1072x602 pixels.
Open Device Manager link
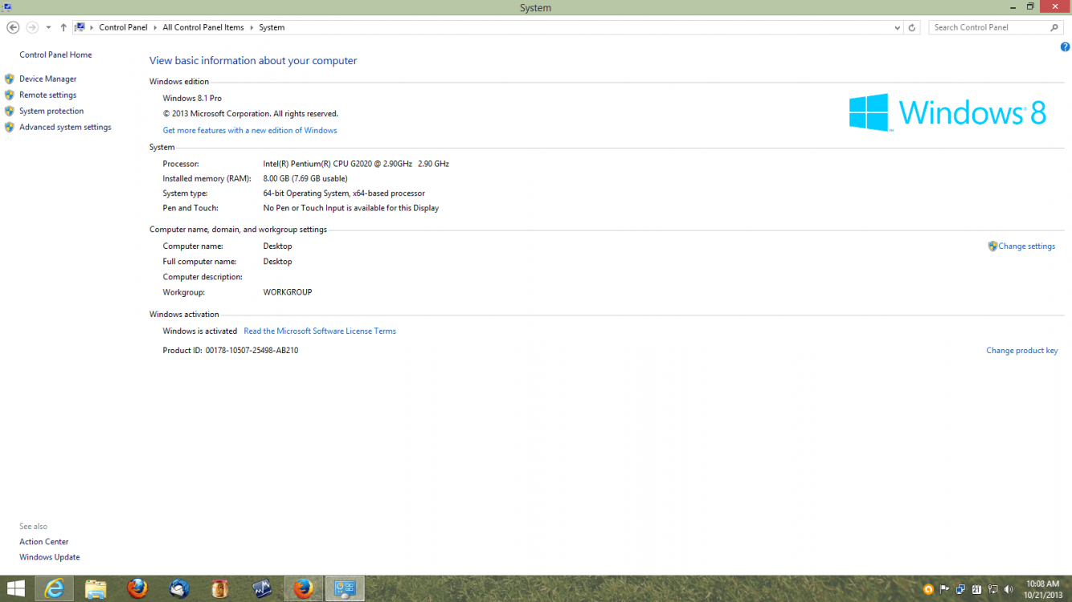pyautogui.click(x=48, y=79)
